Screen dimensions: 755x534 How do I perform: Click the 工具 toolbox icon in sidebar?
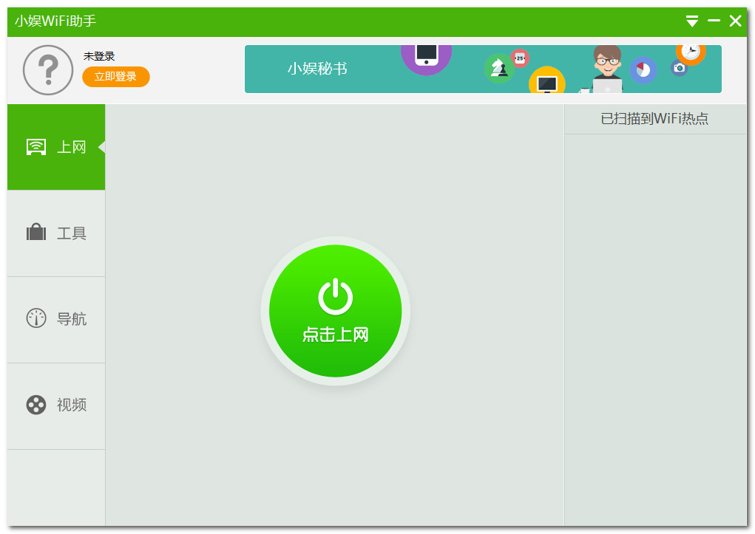35,232
